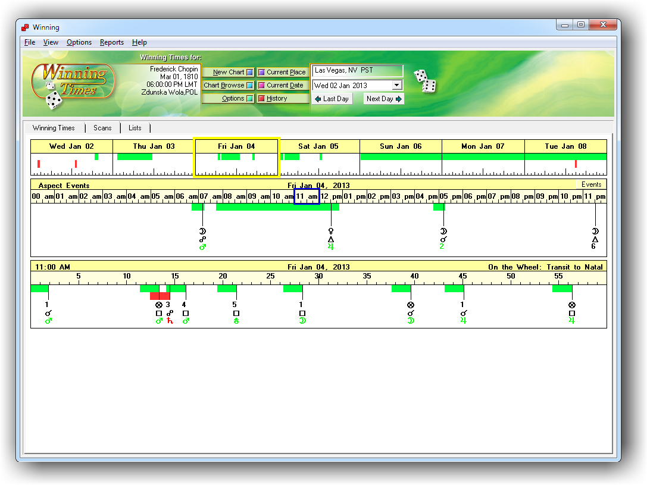
Task: Select the Fri Jan 04 day column
Action: [236, 158]
